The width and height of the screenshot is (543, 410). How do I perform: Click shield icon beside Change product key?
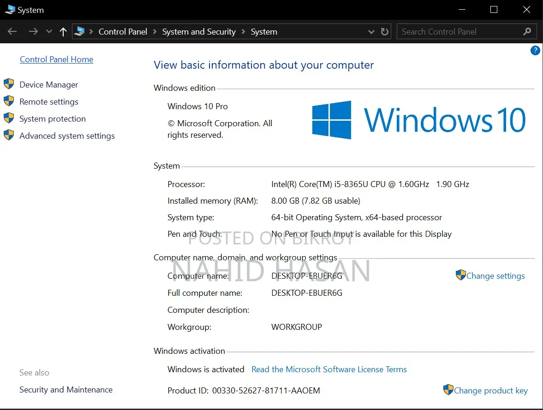coord(448,390)
